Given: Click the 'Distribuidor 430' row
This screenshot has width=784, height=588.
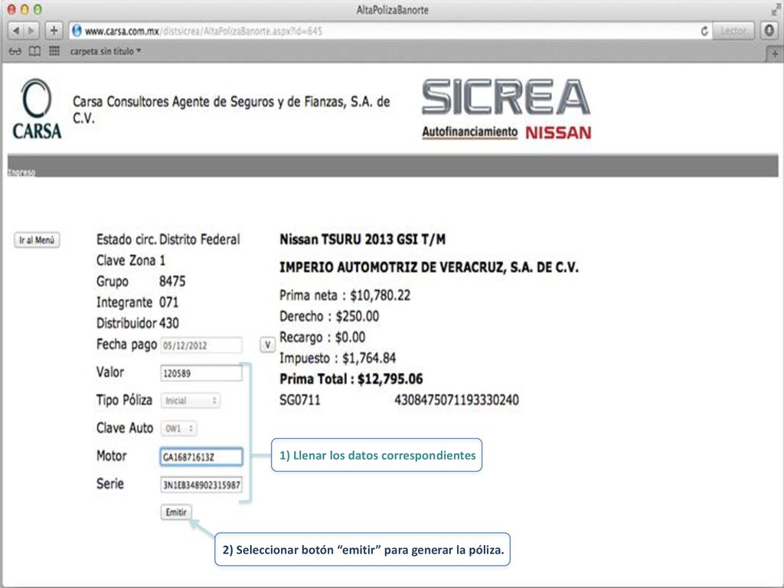Looking at the screenshot, I should point(138,324).
